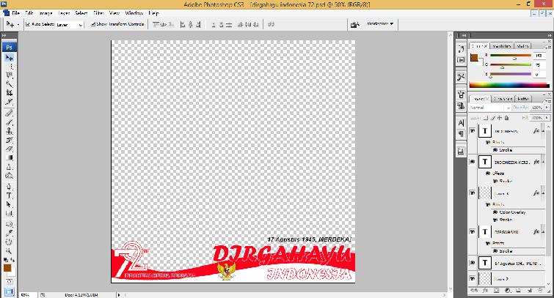554x298 pixels.
Task: Toggle Color Overlay effect visibility
Action: click(x=495, y=212)
